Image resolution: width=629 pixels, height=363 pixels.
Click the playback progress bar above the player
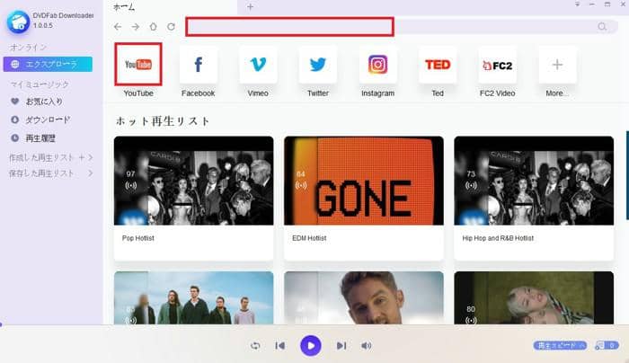pyautogui.click(x=314, y=325)
